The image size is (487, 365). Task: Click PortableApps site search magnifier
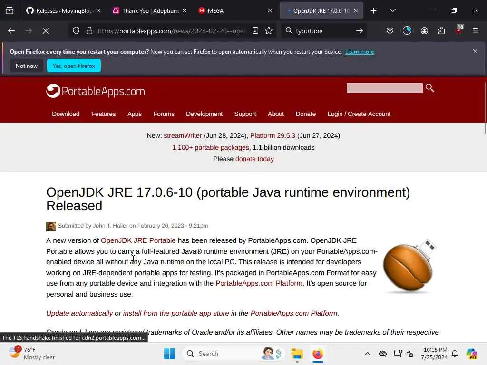tap(430, 88)
